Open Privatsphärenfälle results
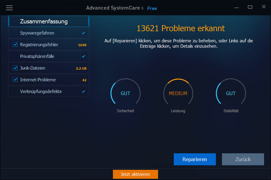 click(x=49, y=56)
